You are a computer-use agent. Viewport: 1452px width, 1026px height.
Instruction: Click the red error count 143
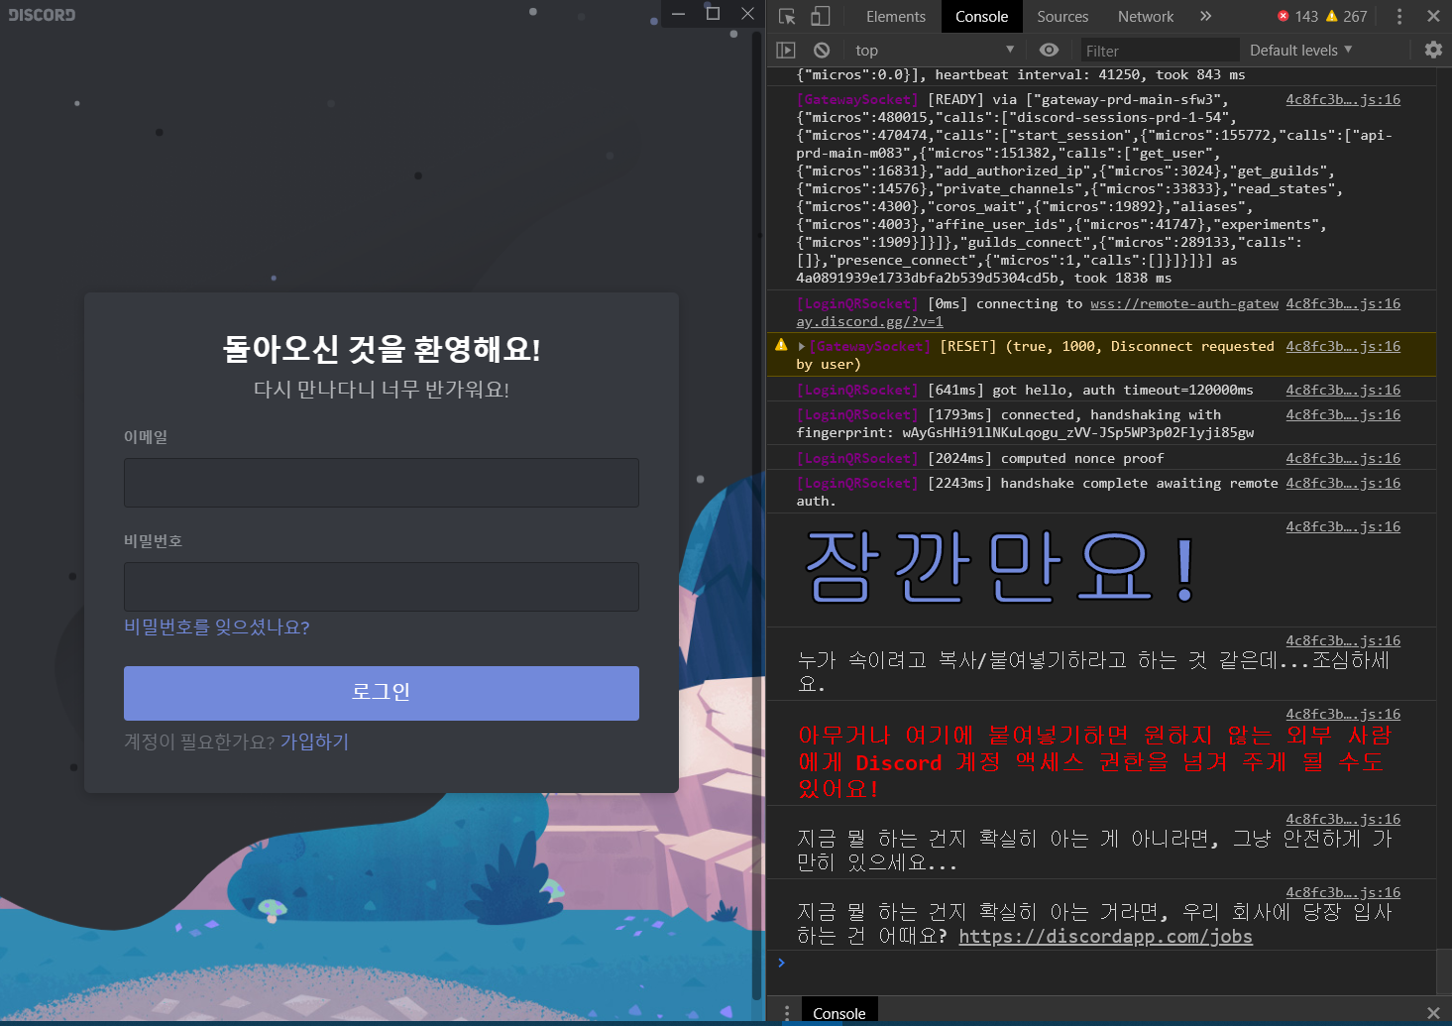point(1297,16)
